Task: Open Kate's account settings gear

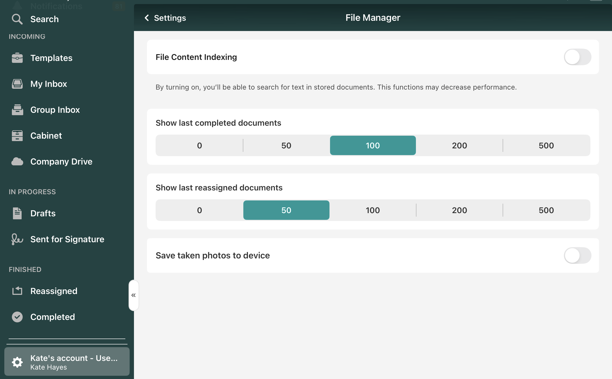Action: (x=17, y=362)
